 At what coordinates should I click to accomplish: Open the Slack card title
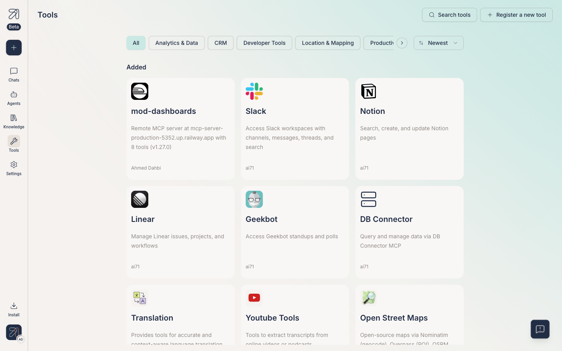point(256,111)
